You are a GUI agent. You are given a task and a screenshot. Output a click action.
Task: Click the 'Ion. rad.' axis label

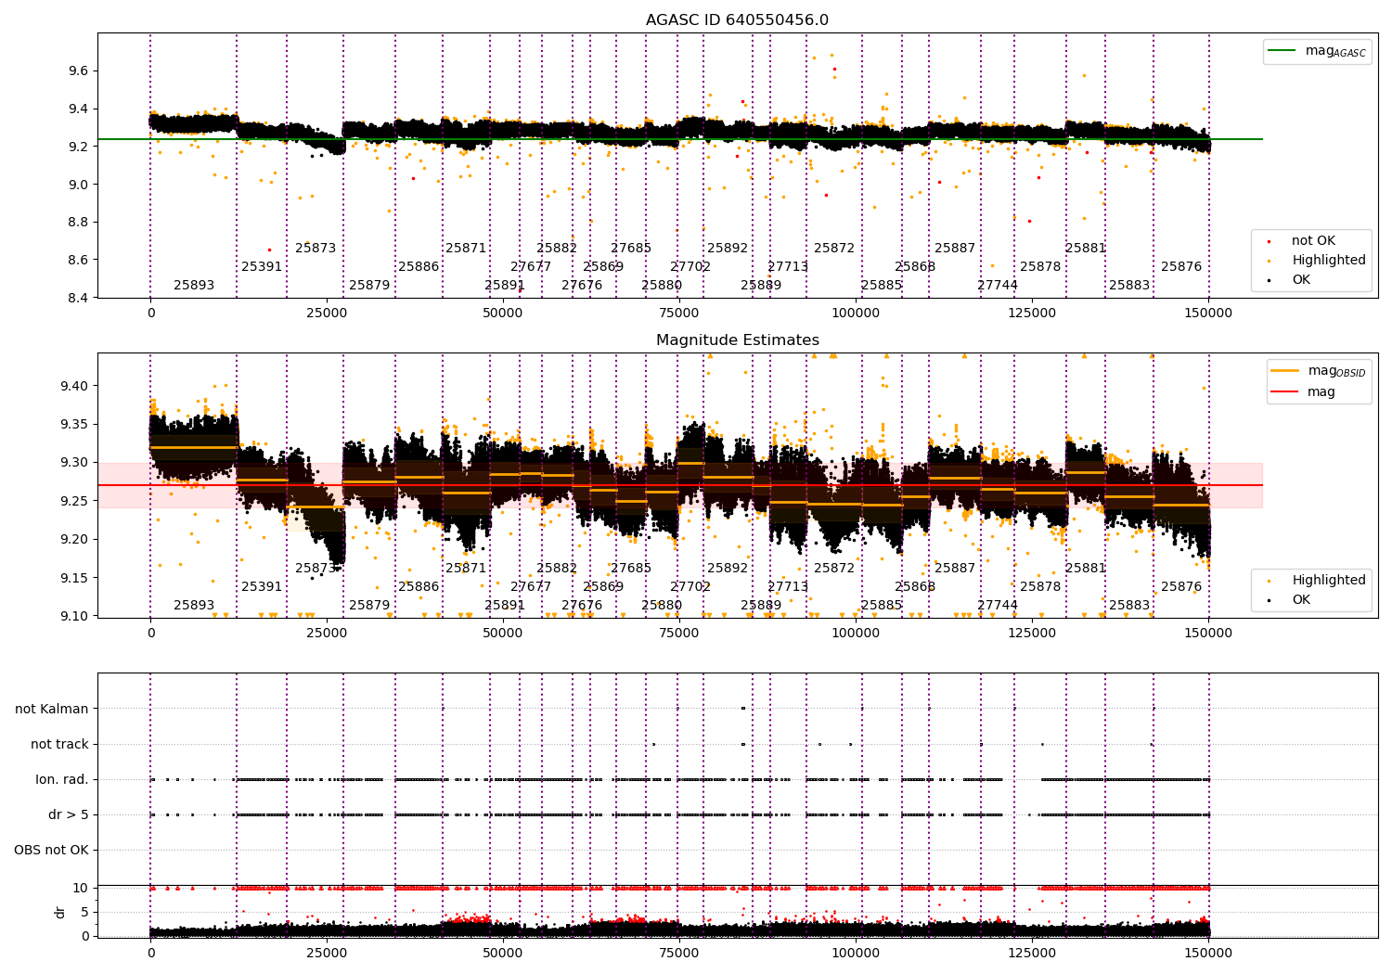[62, 779]
